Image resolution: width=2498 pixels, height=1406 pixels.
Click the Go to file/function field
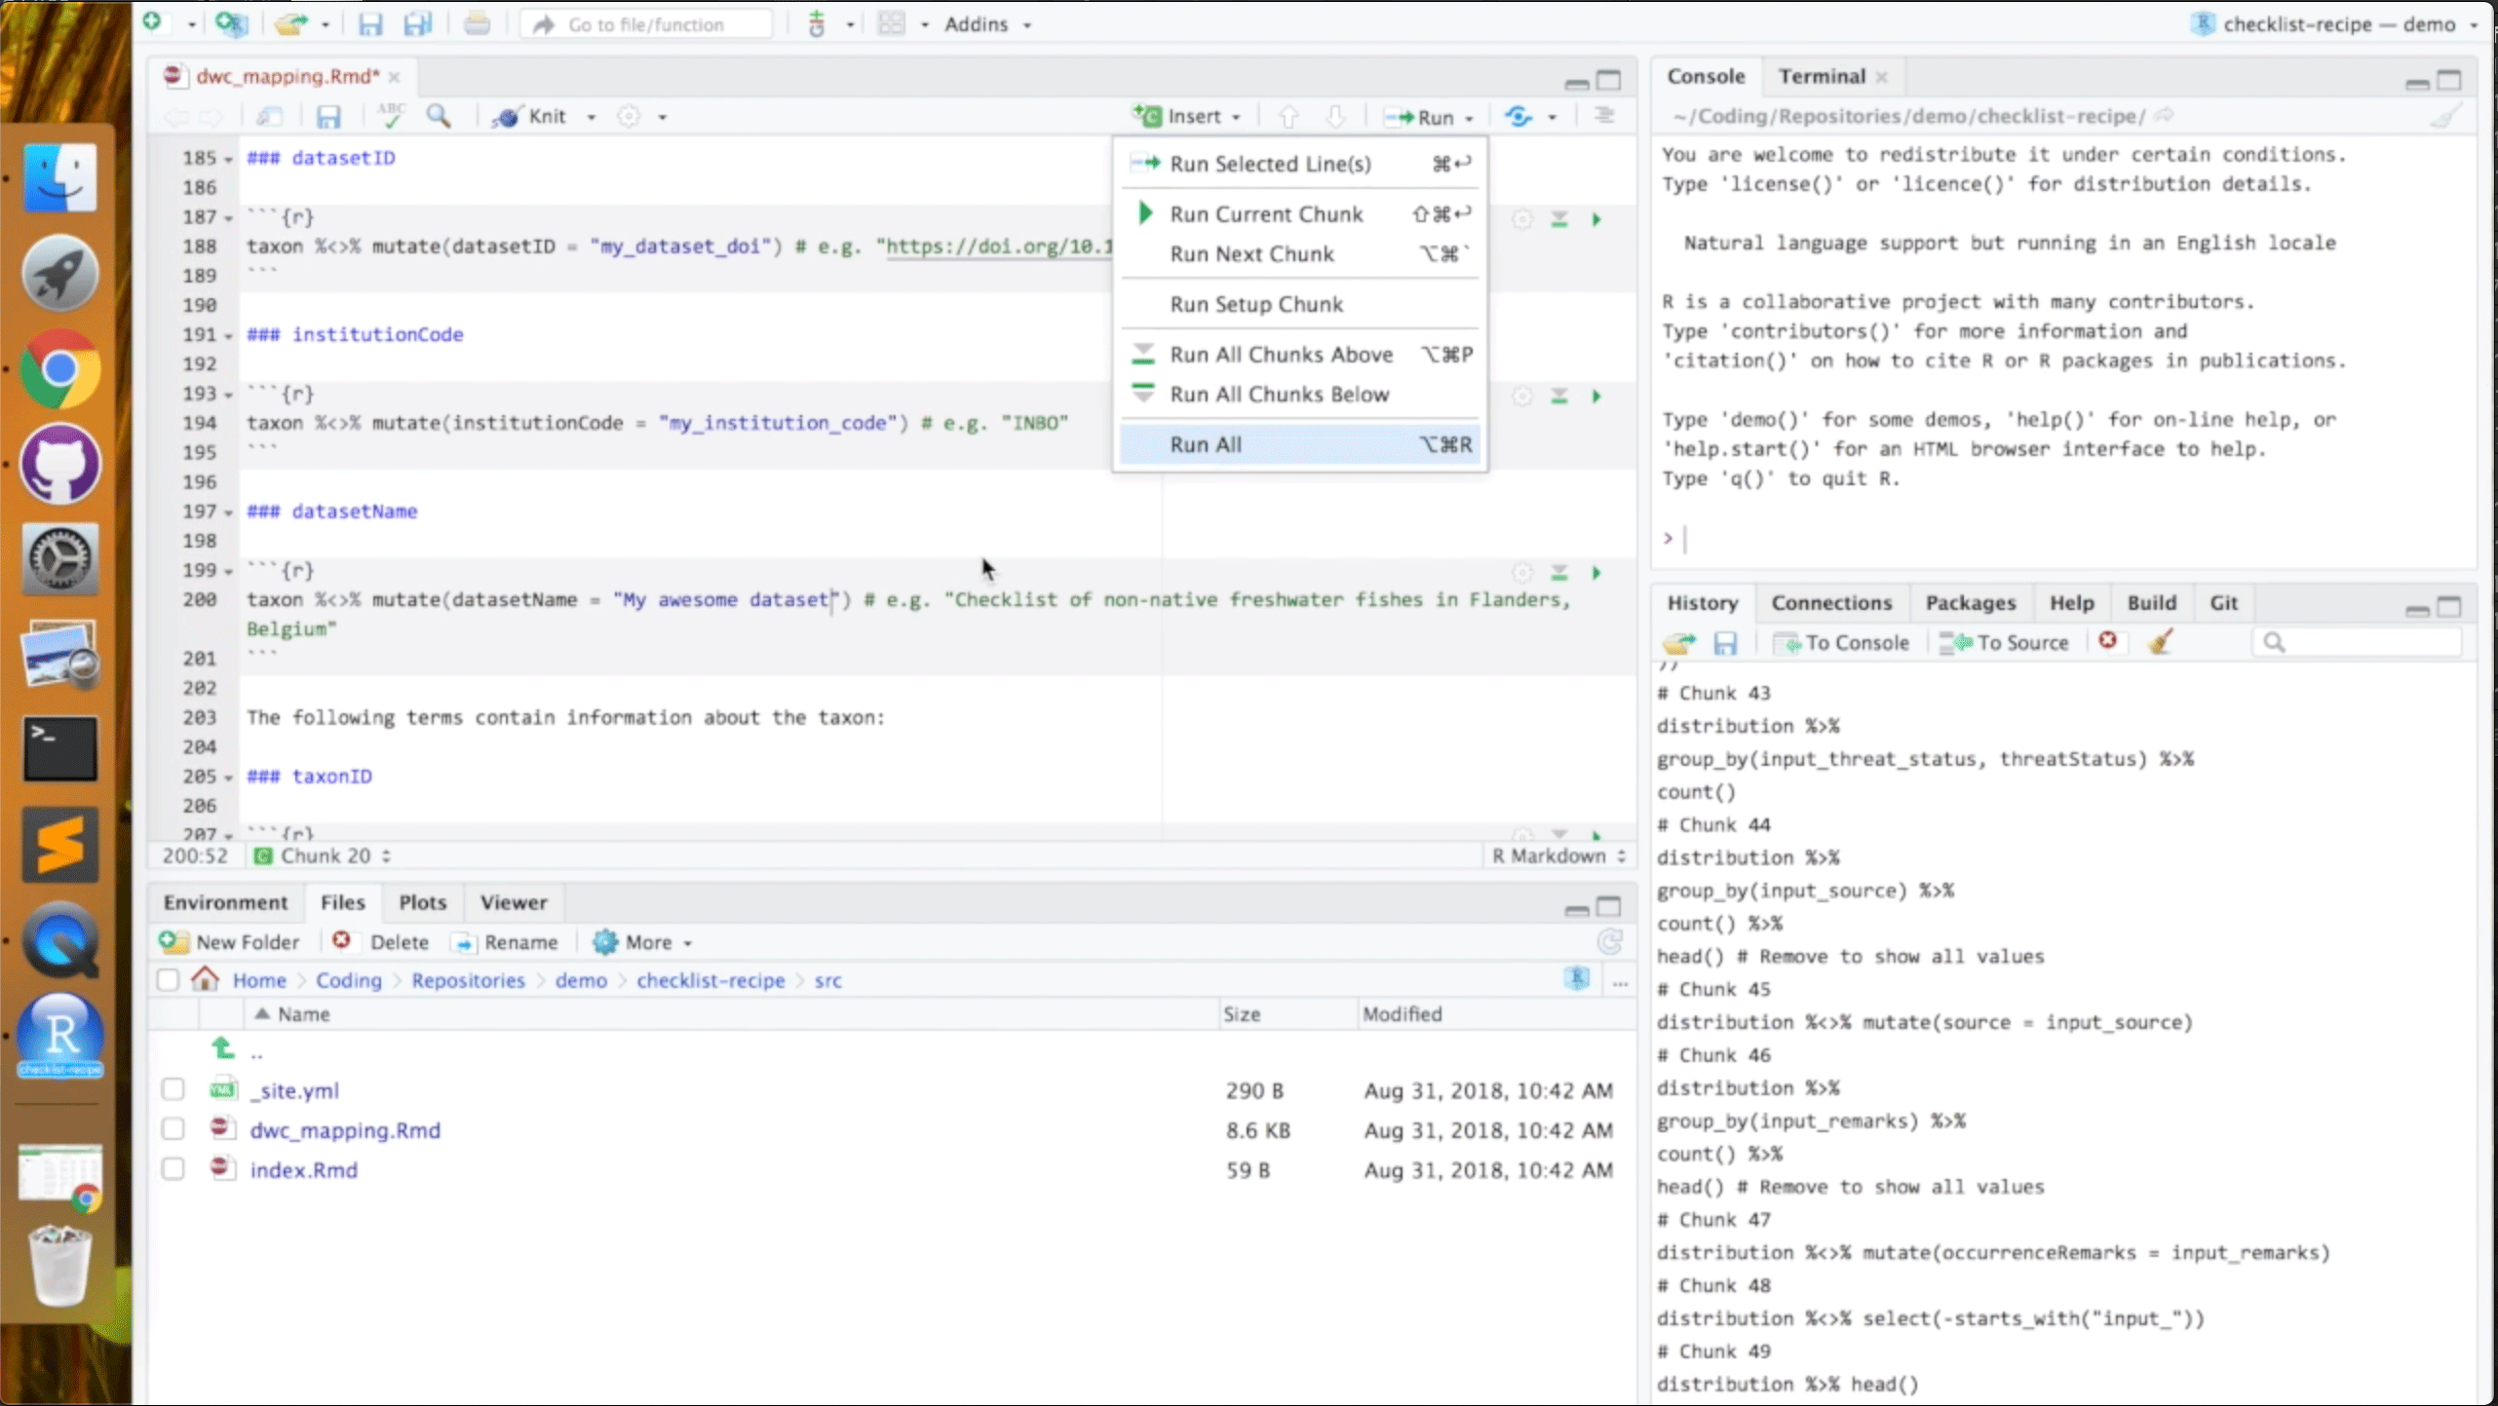click(x=647, y=24)
